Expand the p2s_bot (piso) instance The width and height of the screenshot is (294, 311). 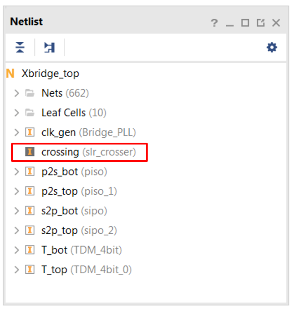pos(17,171)
